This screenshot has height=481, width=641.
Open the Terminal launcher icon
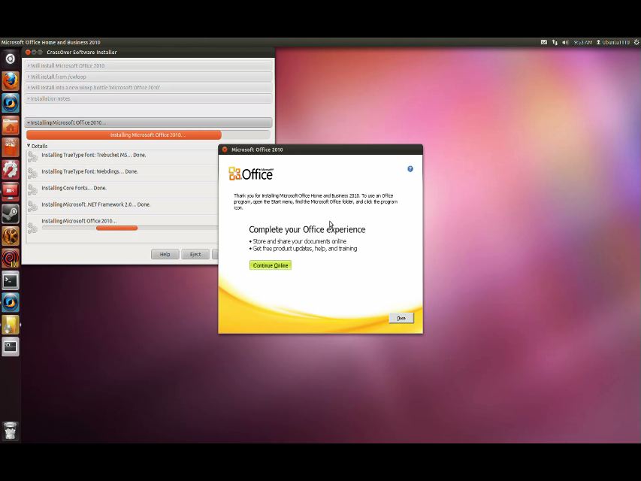[11, 280]
